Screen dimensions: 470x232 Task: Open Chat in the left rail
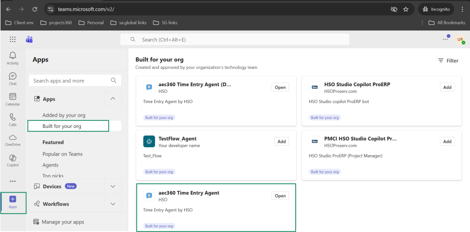pyautogui.click(x=13, y=79)
